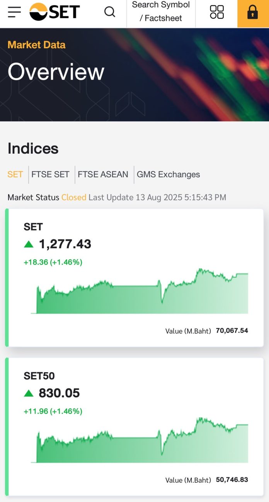Screen dimensions: 269x502
Task: Click green up arrow beside 1,277.43
Action: pyautogui.click(x=29, y=244)
